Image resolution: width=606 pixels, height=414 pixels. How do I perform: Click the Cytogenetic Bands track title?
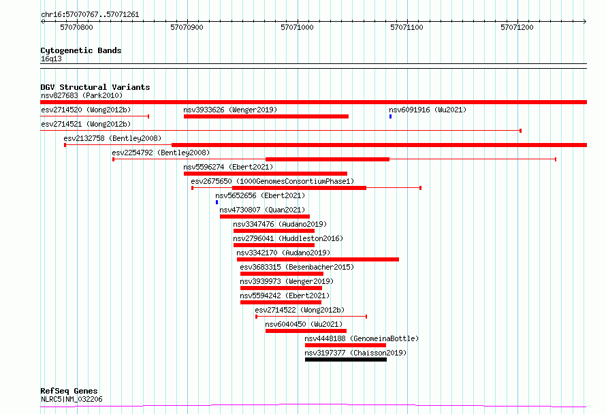coord(81,50)
